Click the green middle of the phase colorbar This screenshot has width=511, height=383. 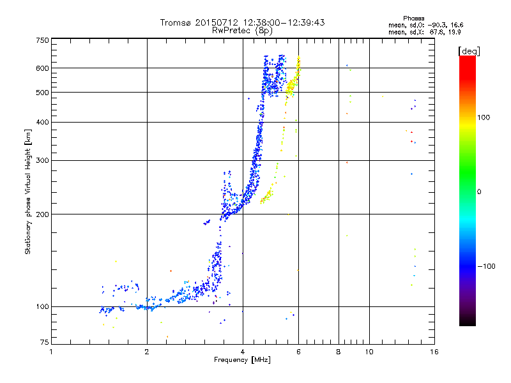(x=468, y=172)
